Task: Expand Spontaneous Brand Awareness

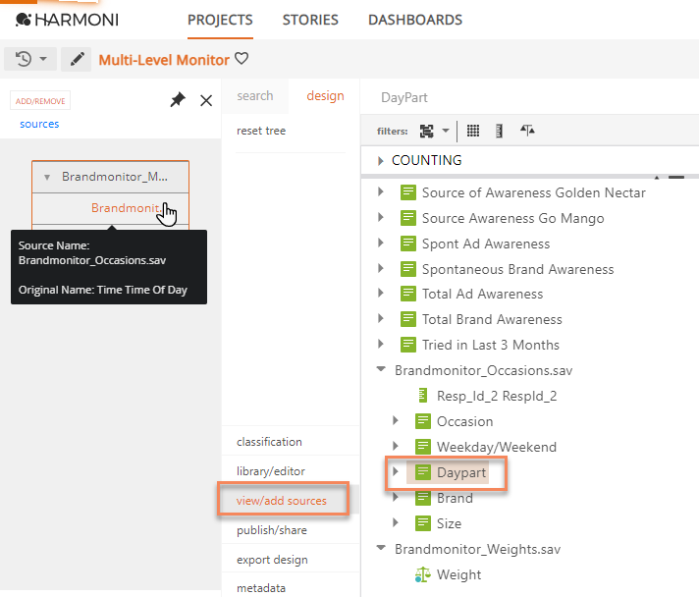Action: [x=380, y=268]
